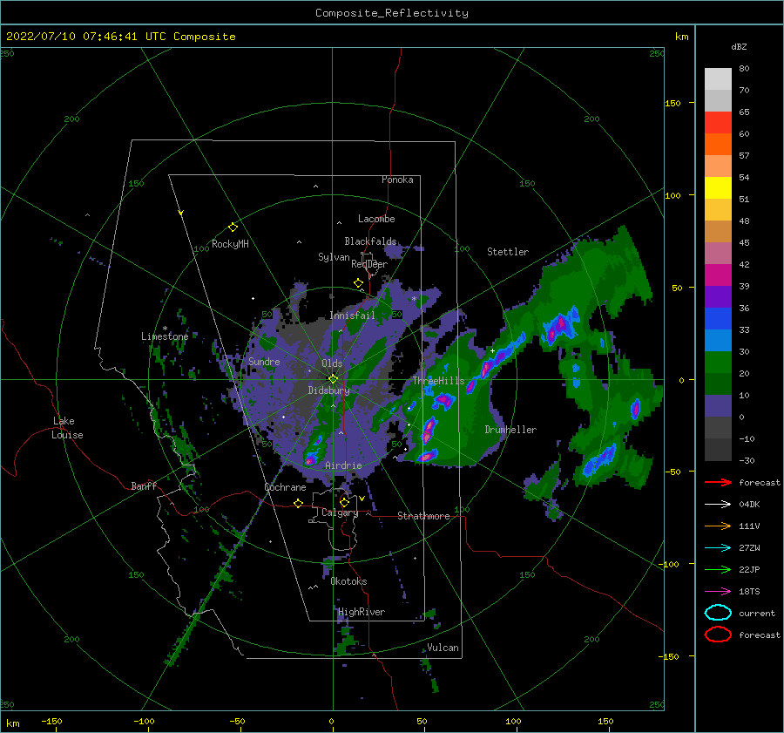Click the yellow diamond marker below RedDeer
Viewport: 784px width, 733px height.
358,283
